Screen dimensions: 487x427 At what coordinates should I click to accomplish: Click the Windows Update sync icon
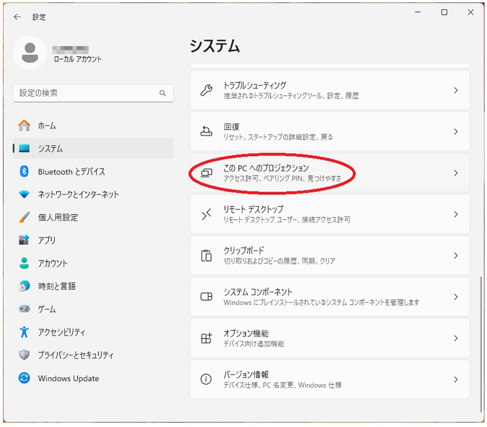(x=24, y=378)
